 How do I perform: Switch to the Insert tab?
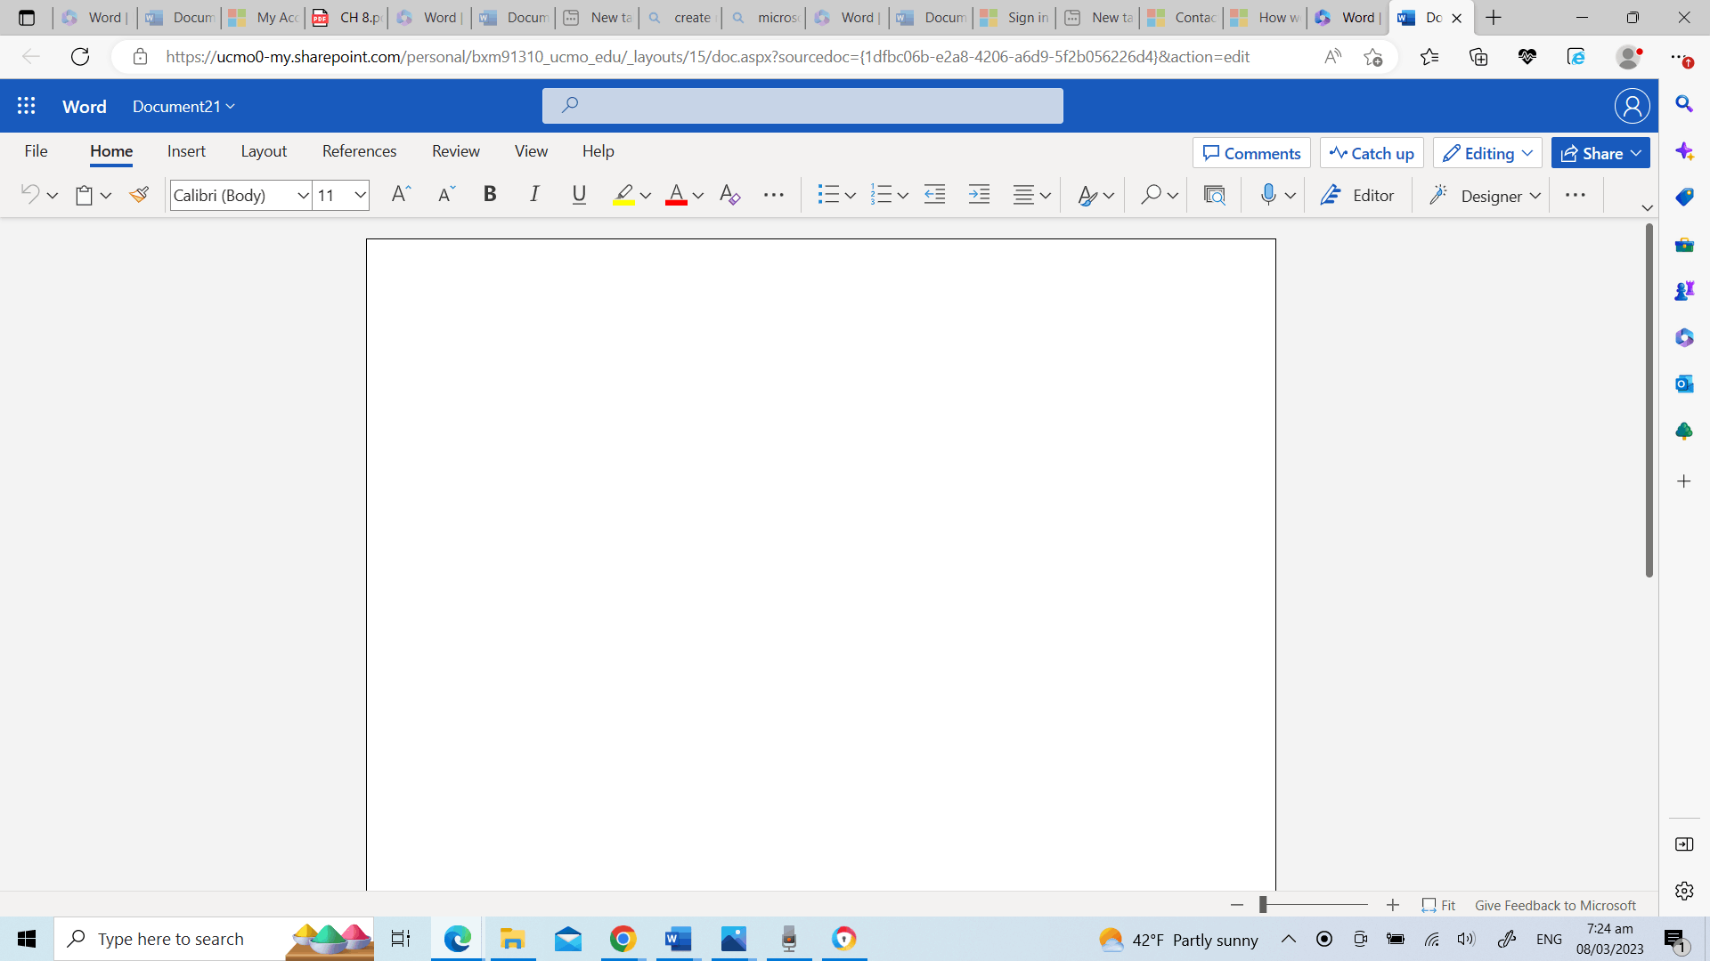pos(186,151)
